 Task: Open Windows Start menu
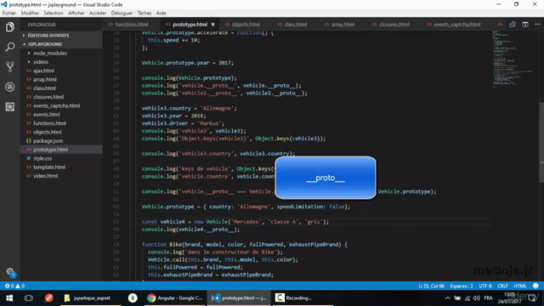9,298
